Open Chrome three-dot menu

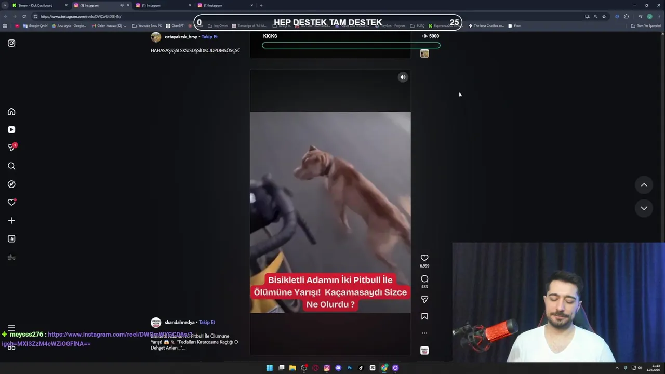tap(659, 16)
